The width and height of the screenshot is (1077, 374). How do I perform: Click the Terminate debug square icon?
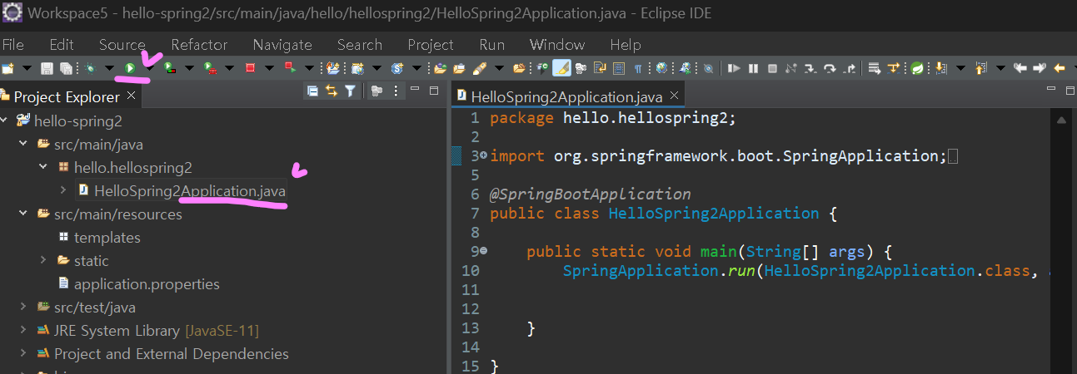[x=772, y=67]
